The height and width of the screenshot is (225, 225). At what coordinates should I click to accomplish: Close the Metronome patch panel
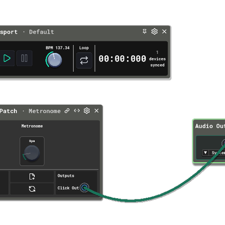point(97,111)
